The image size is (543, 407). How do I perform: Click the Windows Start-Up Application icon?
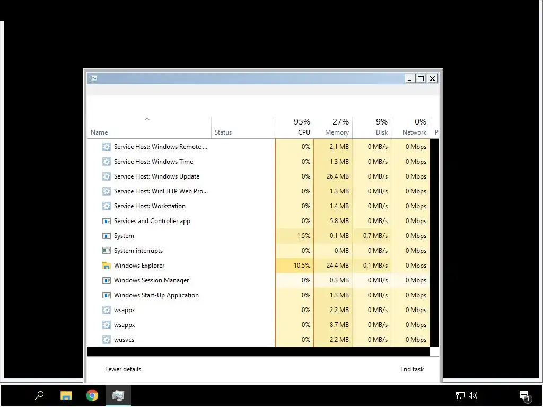pos(106,295)
